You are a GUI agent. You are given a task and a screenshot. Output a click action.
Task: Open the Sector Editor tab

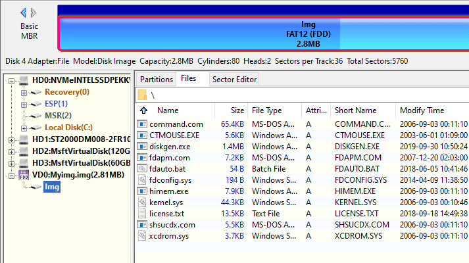(x=234, y=80)
